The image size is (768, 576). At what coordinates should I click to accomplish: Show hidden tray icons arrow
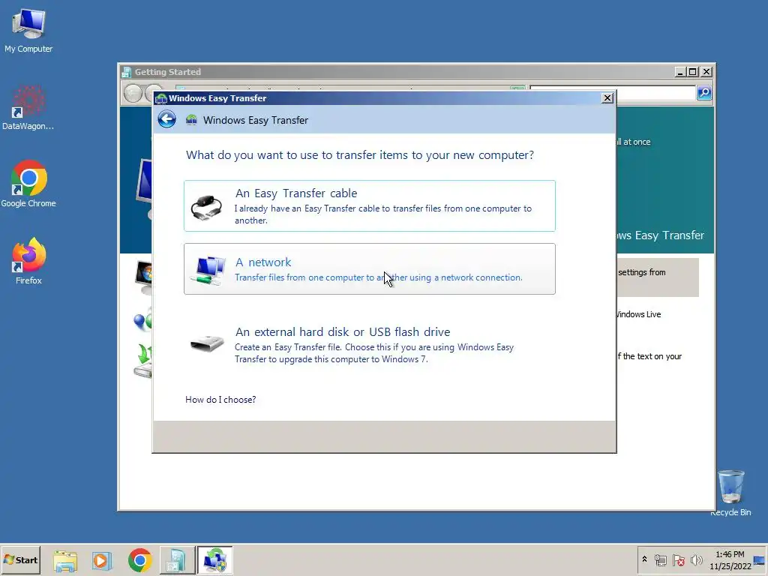click(x=644, y=559)
